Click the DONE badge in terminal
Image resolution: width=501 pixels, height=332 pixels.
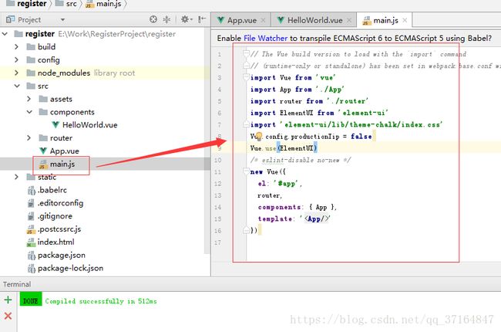point(31,299)
